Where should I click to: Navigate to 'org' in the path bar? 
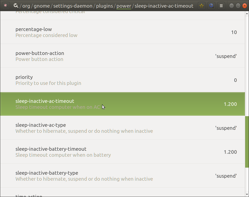coord(26,6)
